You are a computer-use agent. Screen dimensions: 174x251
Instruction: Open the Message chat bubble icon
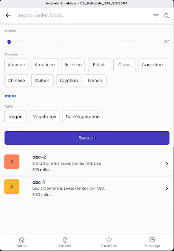pyautogui.click(x=152, y=240)
